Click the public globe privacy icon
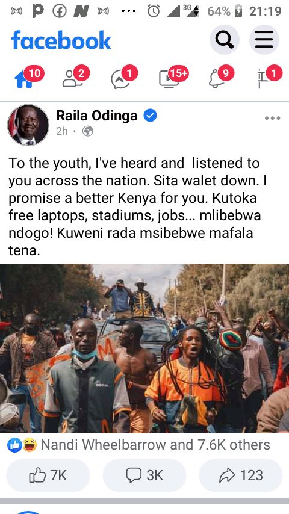Image resolution: width=289 pixels, height=514 pixels. 87,131
